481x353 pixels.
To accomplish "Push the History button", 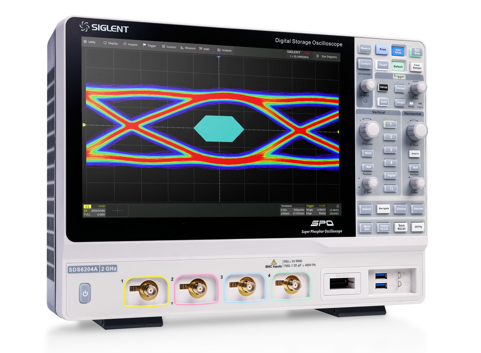I will click(x=401, y=209).
